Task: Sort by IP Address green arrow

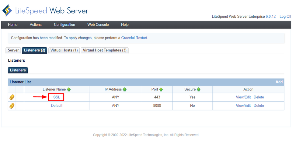Action: 125,90
